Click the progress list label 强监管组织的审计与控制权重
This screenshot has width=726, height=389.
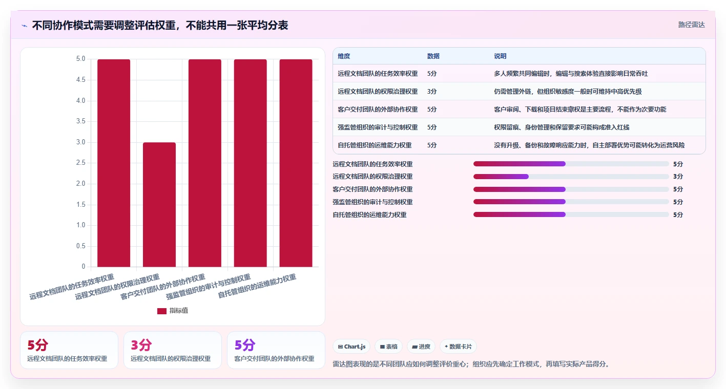click(372, 202)
